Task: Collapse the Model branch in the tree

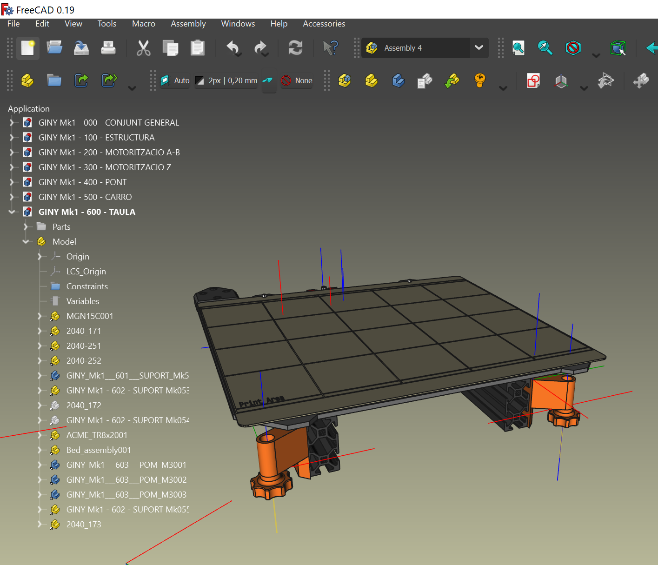Action: 27,241
